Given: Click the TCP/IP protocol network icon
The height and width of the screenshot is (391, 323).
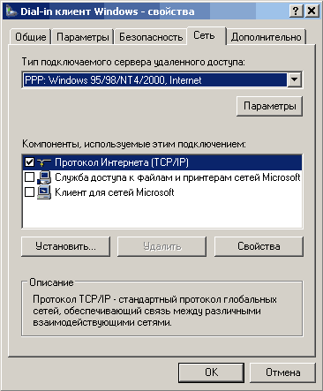Looking at the screenshot, I should click(44, 162).
